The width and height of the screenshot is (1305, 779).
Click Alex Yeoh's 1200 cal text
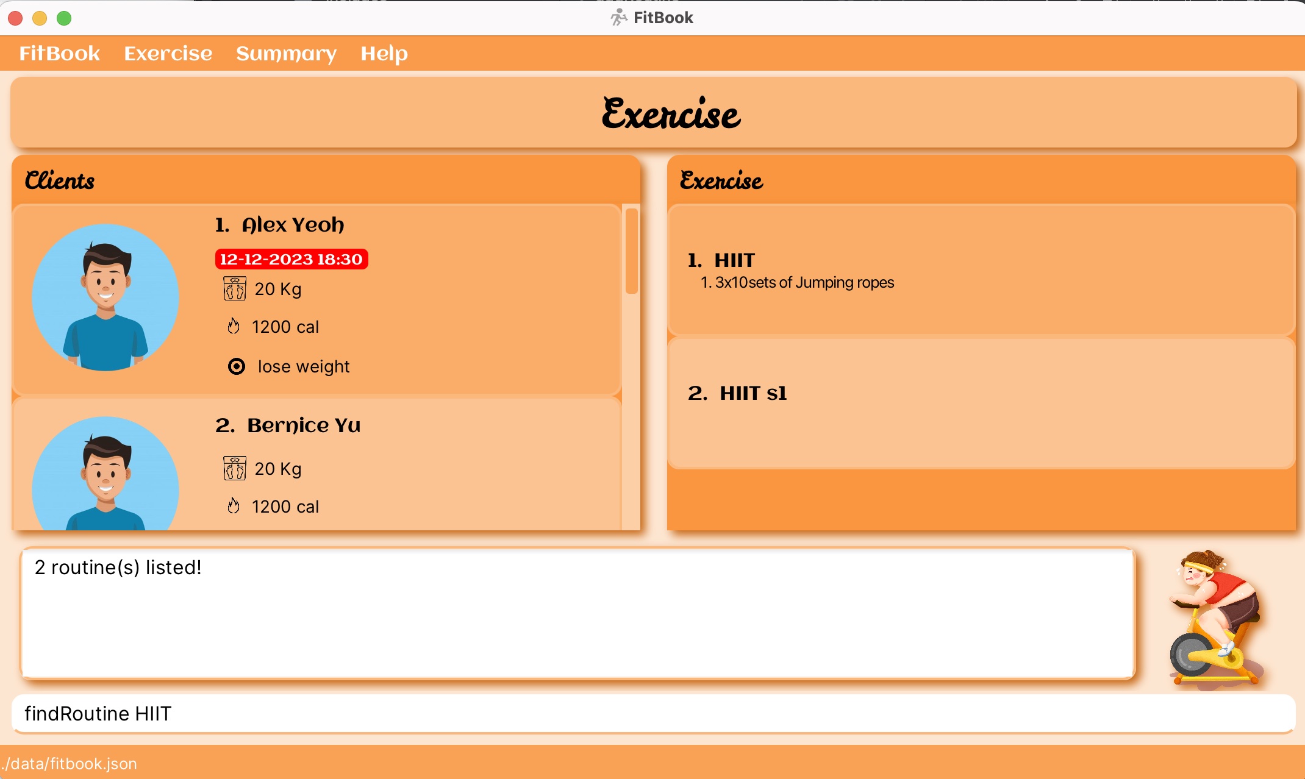click(x=285, y=327)
